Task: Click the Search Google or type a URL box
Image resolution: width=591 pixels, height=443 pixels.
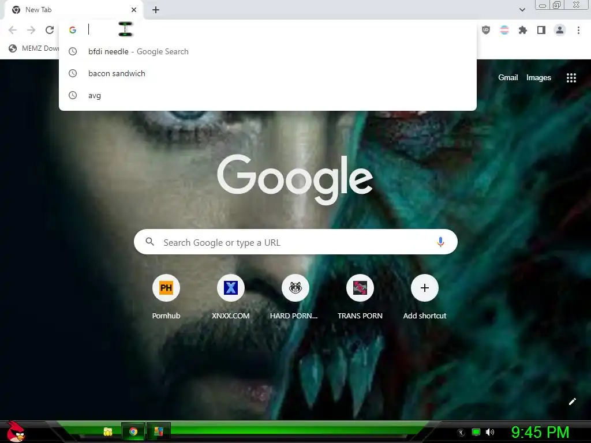Action: [x=295, y=242]
